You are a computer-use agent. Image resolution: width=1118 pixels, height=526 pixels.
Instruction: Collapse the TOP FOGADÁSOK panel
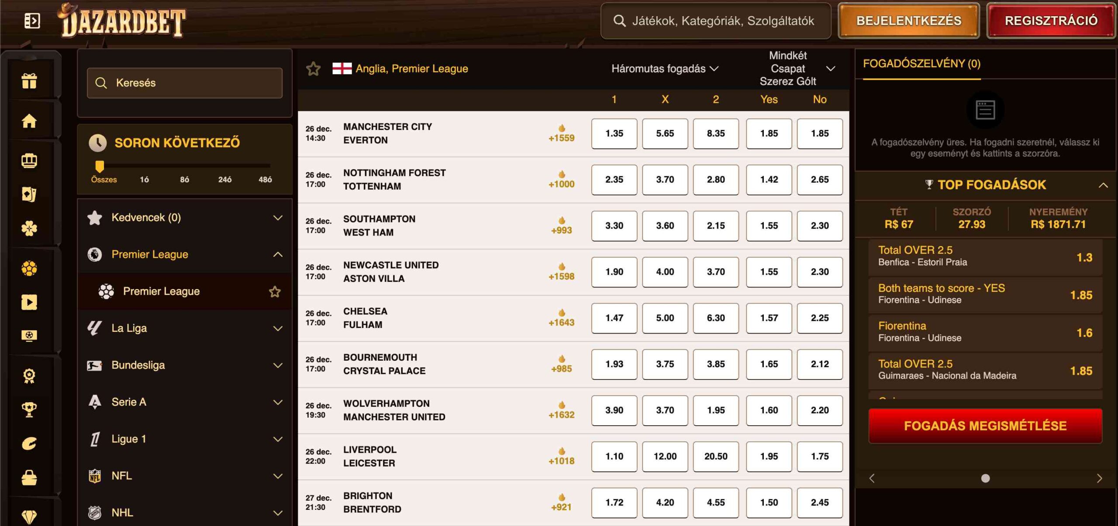tap(1103, 185)
